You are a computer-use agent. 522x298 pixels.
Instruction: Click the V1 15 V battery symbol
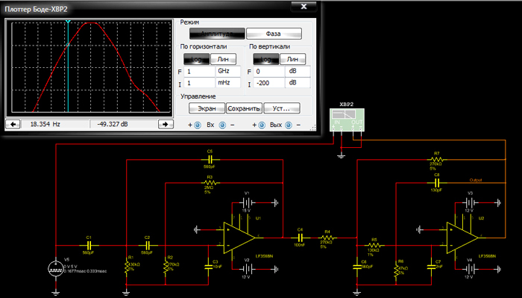(x=247, y=202)
